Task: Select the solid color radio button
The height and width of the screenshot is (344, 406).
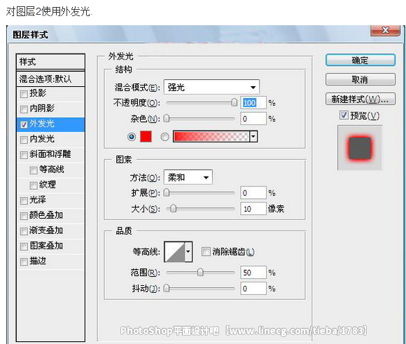Action: click(132, 137)
